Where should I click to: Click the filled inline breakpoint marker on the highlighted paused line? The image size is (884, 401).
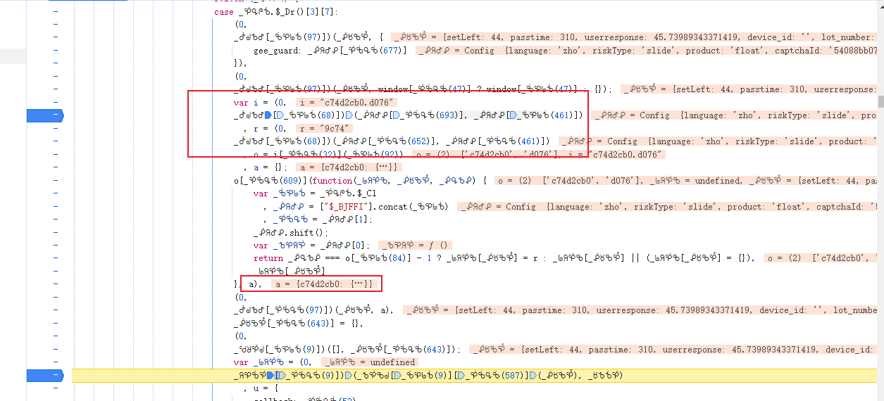pos(269,376)
